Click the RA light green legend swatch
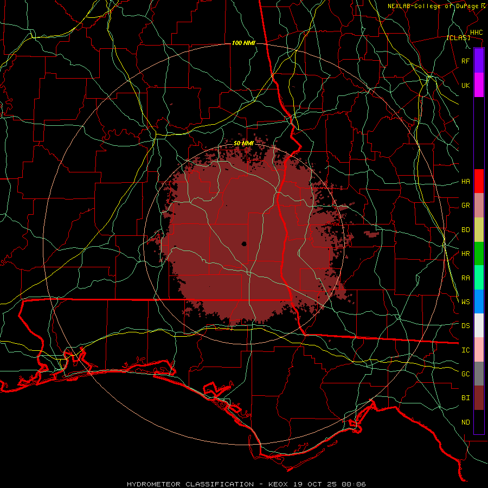 479,278
